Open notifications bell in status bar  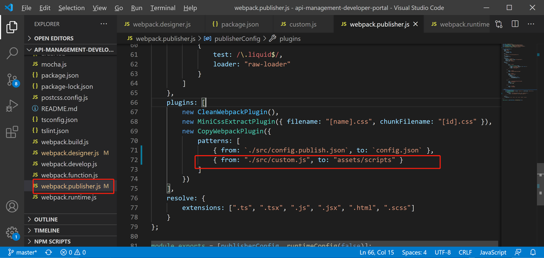tap(533, 253)
